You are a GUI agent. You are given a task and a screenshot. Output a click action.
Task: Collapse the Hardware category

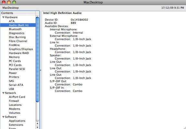click(x=3, y=17)
